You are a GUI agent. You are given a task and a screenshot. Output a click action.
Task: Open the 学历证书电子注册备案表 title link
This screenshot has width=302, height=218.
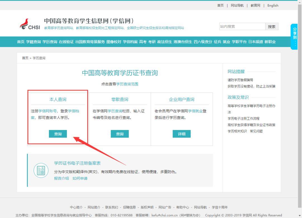[x=77, y=163]
